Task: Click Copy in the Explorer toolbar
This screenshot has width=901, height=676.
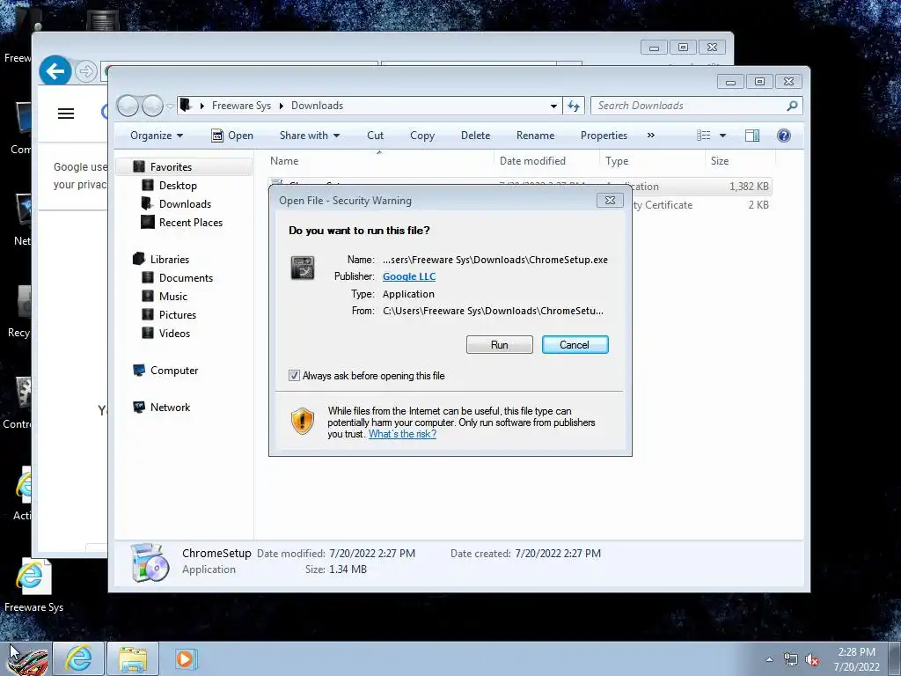Action: coord(422,136)
